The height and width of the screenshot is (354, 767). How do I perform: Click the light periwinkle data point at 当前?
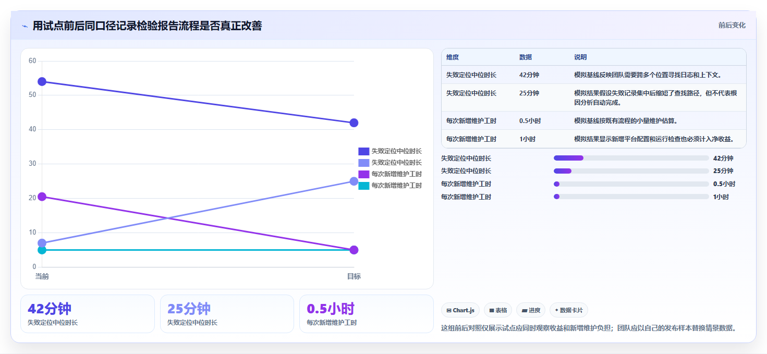click(x=42, y=243)
